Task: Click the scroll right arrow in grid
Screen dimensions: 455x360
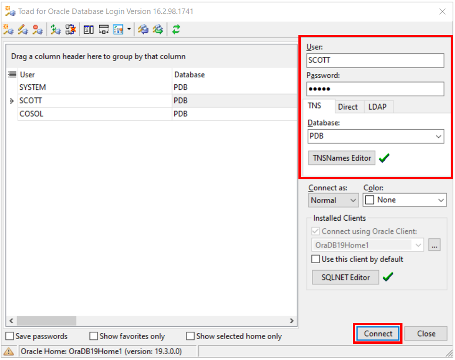Action: (292, 321)
